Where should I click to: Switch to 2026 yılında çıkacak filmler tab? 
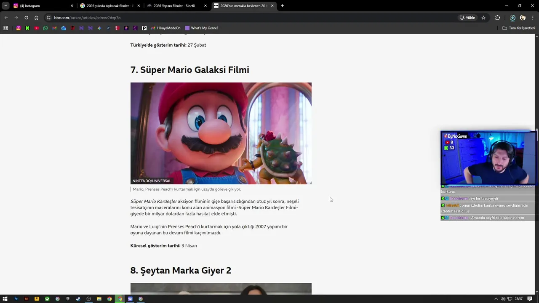[110, 6]
